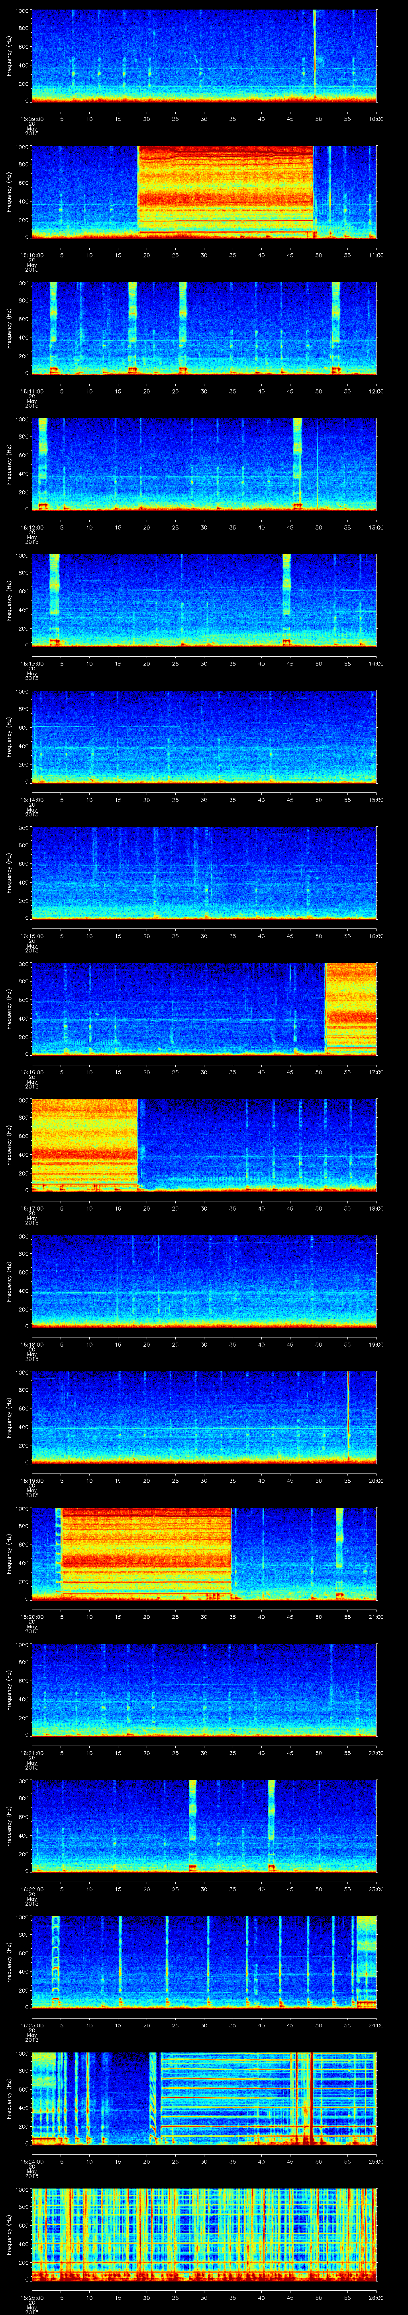Click the 16:11:00 start time label

31,391
